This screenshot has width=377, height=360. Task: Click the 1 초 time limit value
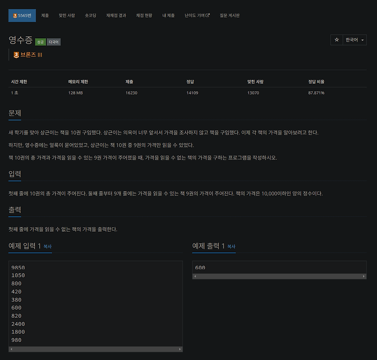tap(15, 93)
